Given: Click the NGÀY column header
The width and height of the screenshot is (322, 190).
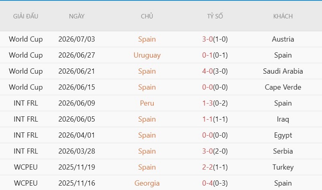Looking at the screenshot, I should coord(76,16).
